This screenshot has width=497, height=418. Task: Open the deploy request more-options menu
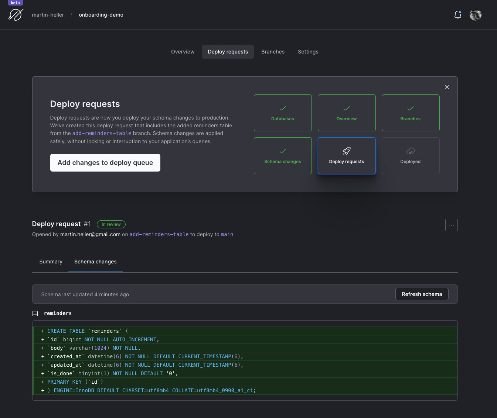click(451, 225)
